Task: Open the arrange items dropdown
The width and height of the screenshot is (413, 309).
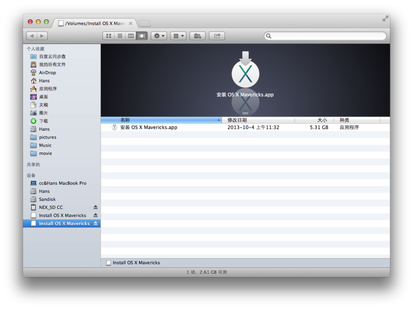Action: coord(178,36)
